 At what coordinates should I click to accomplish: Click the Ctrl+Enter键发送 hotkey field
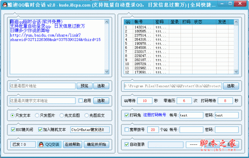tap(90, 130)
